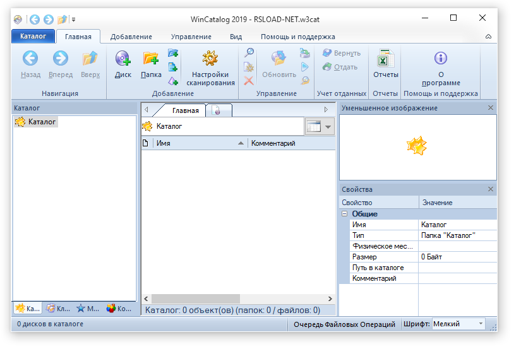Select the Ка... bottom panel tab
The image size is (521, 349).
[x=28, y=309]
